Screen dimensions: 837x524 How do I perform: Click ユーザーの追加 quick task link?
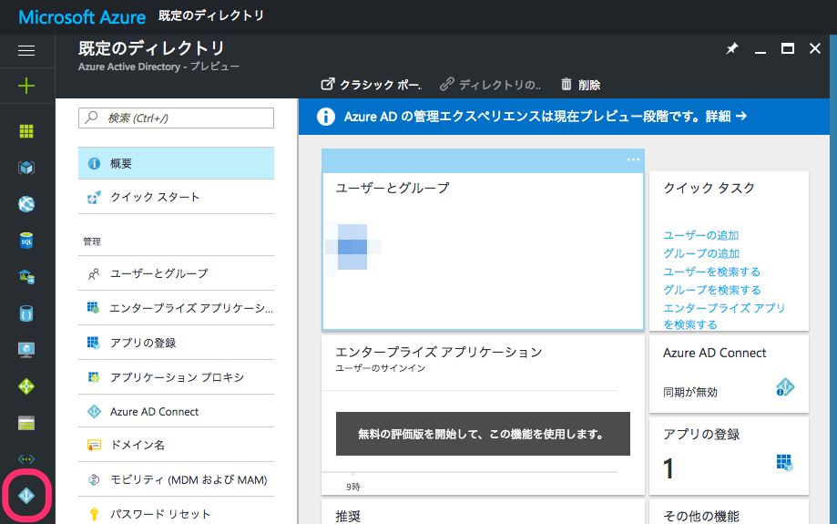point(701,235)
